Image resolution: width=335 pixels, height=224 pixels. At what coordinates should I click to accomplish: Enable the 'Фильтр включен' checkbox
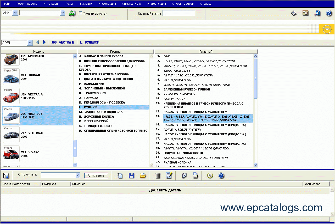pos(81,13)
